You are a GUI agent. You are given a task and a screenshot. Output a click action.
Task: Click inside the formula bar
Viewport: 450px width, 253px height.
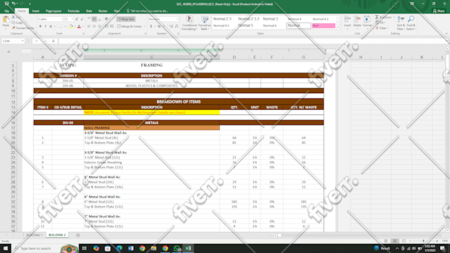253,41
